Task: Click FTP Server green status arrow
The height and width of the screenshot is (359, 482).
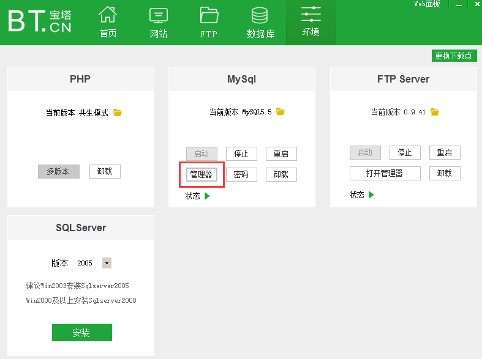Action: click(x=371, y=194)
